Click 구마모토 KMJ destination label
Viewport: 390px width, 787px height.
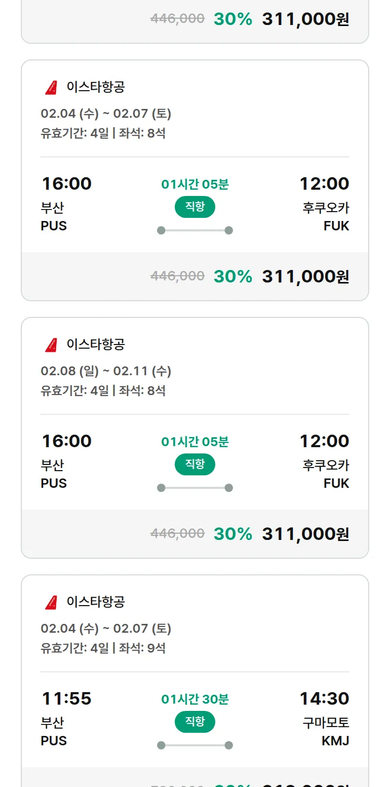point(326,731)
